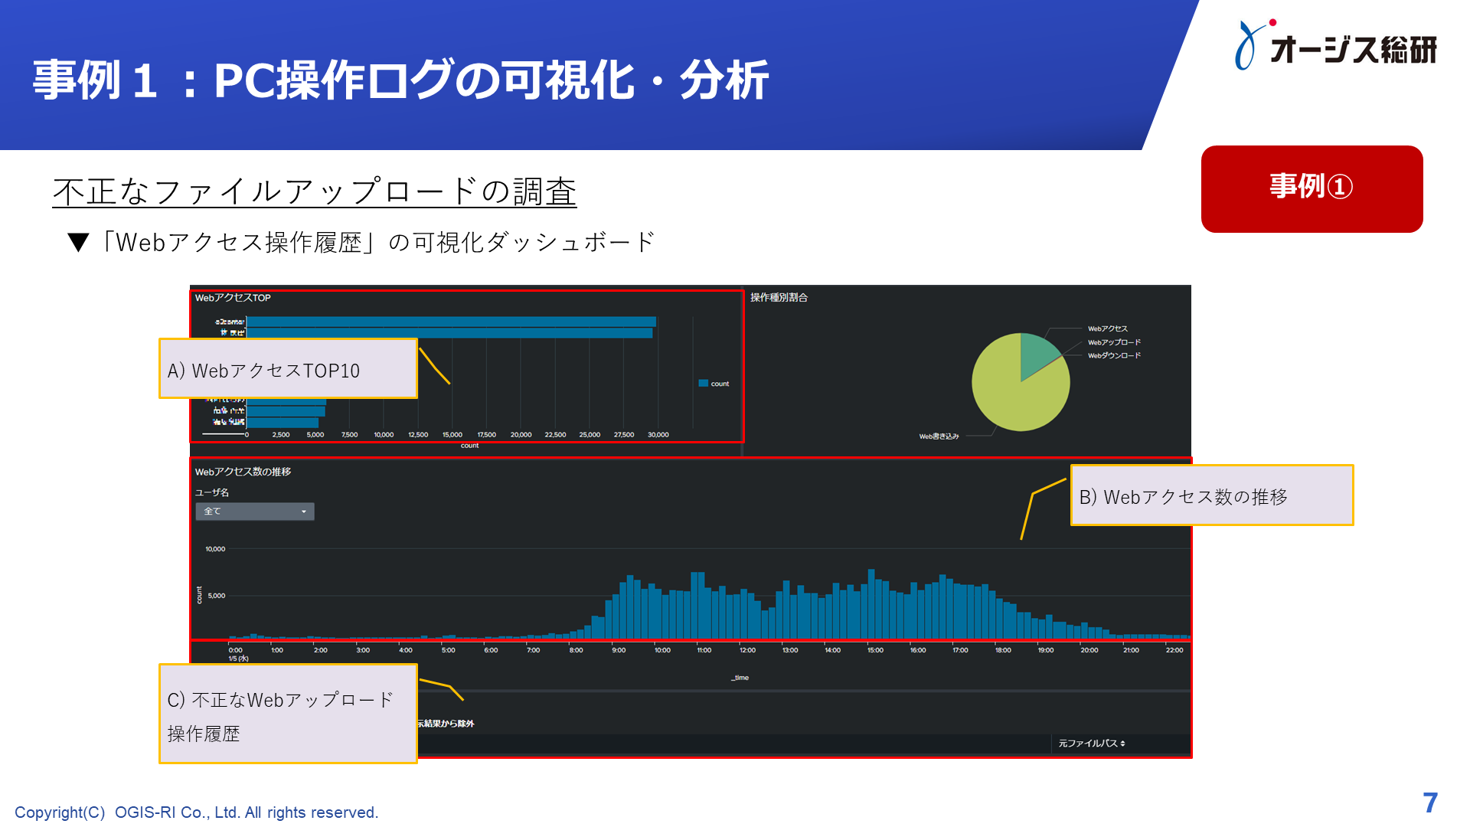This screenshot has width=1470, height=827.
Task: Click the Webアクセス数の推移 panel title
Action: pos(243,472)
